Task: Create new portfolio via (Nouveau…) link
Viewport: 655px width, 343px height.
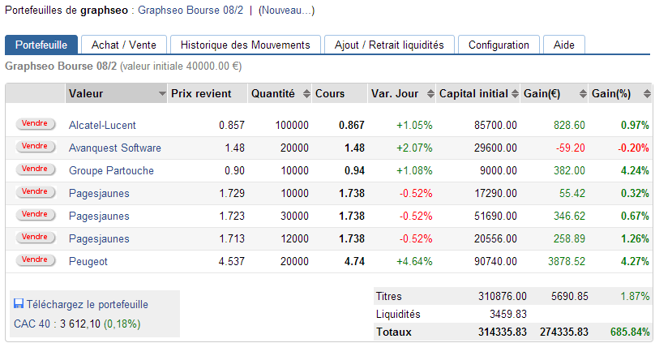Action: tap(286, 11)
